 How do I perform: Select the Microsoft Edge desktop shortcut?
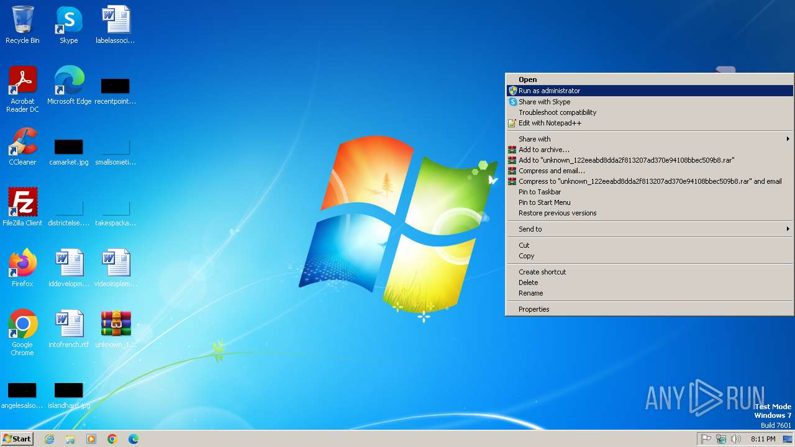[69, 86]
